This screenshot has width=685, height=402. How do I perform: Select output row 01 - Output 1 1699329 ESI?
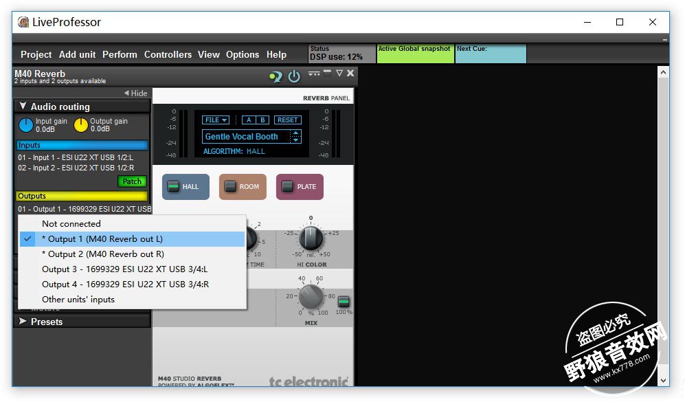pos(85,209)
